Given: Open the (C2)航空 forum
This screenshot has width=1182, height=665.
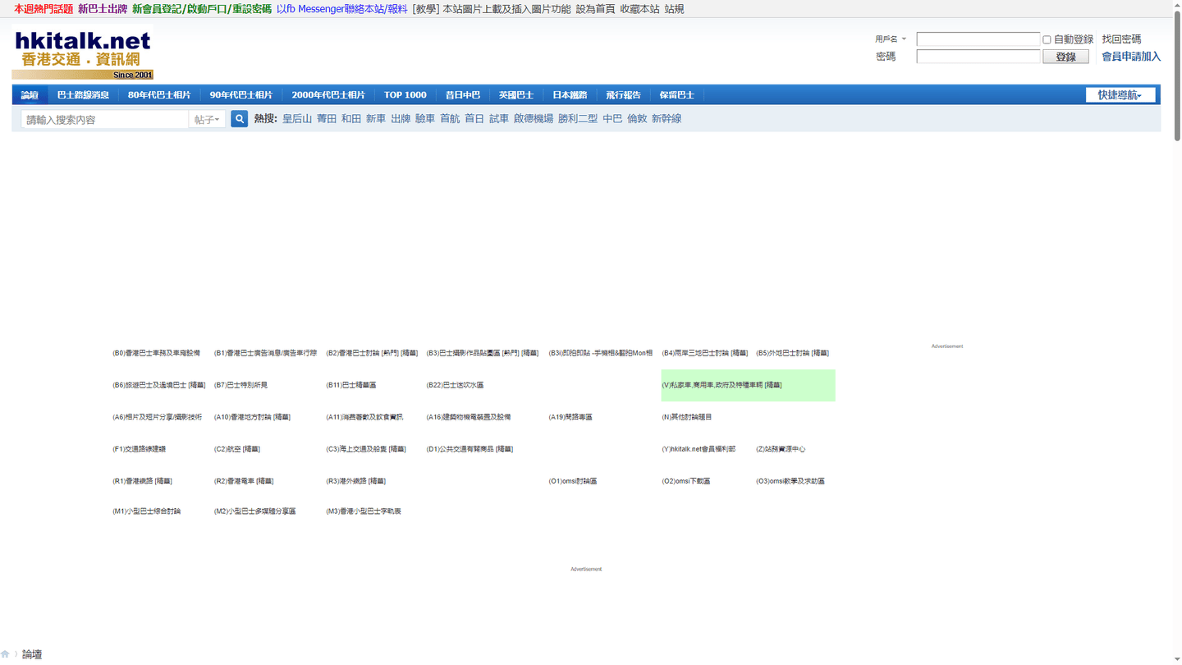Looking at the screenshot, I should 227,449.
